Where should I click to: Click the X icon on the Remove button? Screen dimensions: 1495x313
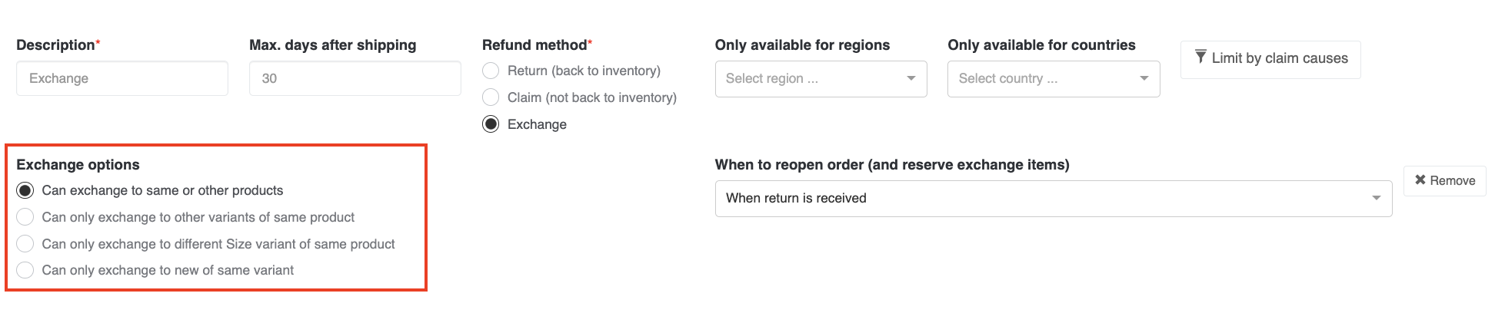1420,180
